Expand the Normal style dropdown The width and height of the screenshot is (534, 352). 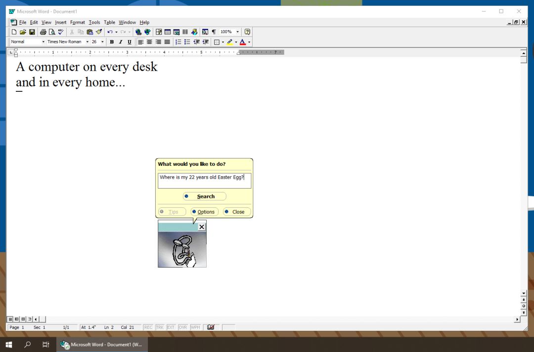[43, 42]
